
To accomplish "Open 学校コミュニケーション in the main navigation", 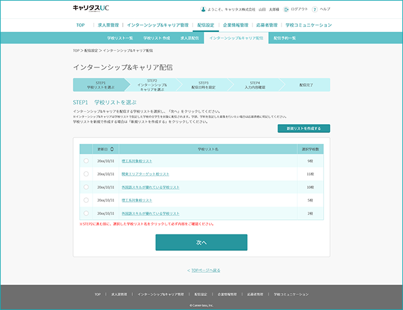I will click(x=309, y=25).
